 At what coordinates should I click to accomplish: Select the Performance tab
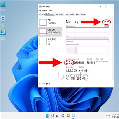(x=50, y=14)
